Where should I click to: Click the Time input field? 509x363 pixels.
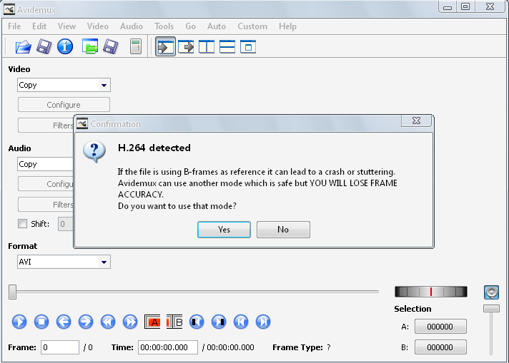(168, 347)
